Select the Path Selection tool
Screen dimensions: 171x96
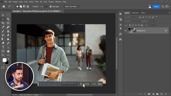(x=8, y=47)
